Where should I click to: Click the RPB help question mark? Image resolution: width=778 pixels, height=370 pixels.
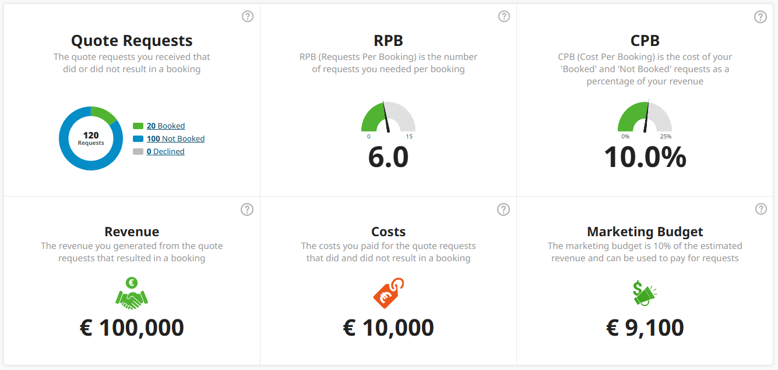click(x=504, y=16)
